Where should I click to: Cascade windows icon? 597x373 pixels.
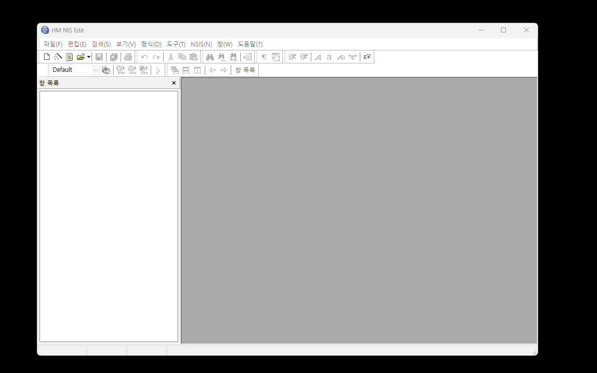click(x=174, y=70)
